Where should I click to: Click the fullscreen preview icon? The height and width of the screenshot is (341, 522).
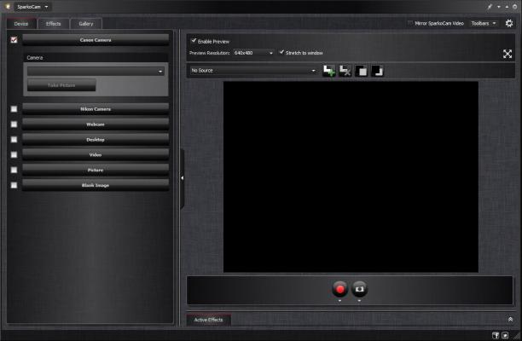pos(507,54)
